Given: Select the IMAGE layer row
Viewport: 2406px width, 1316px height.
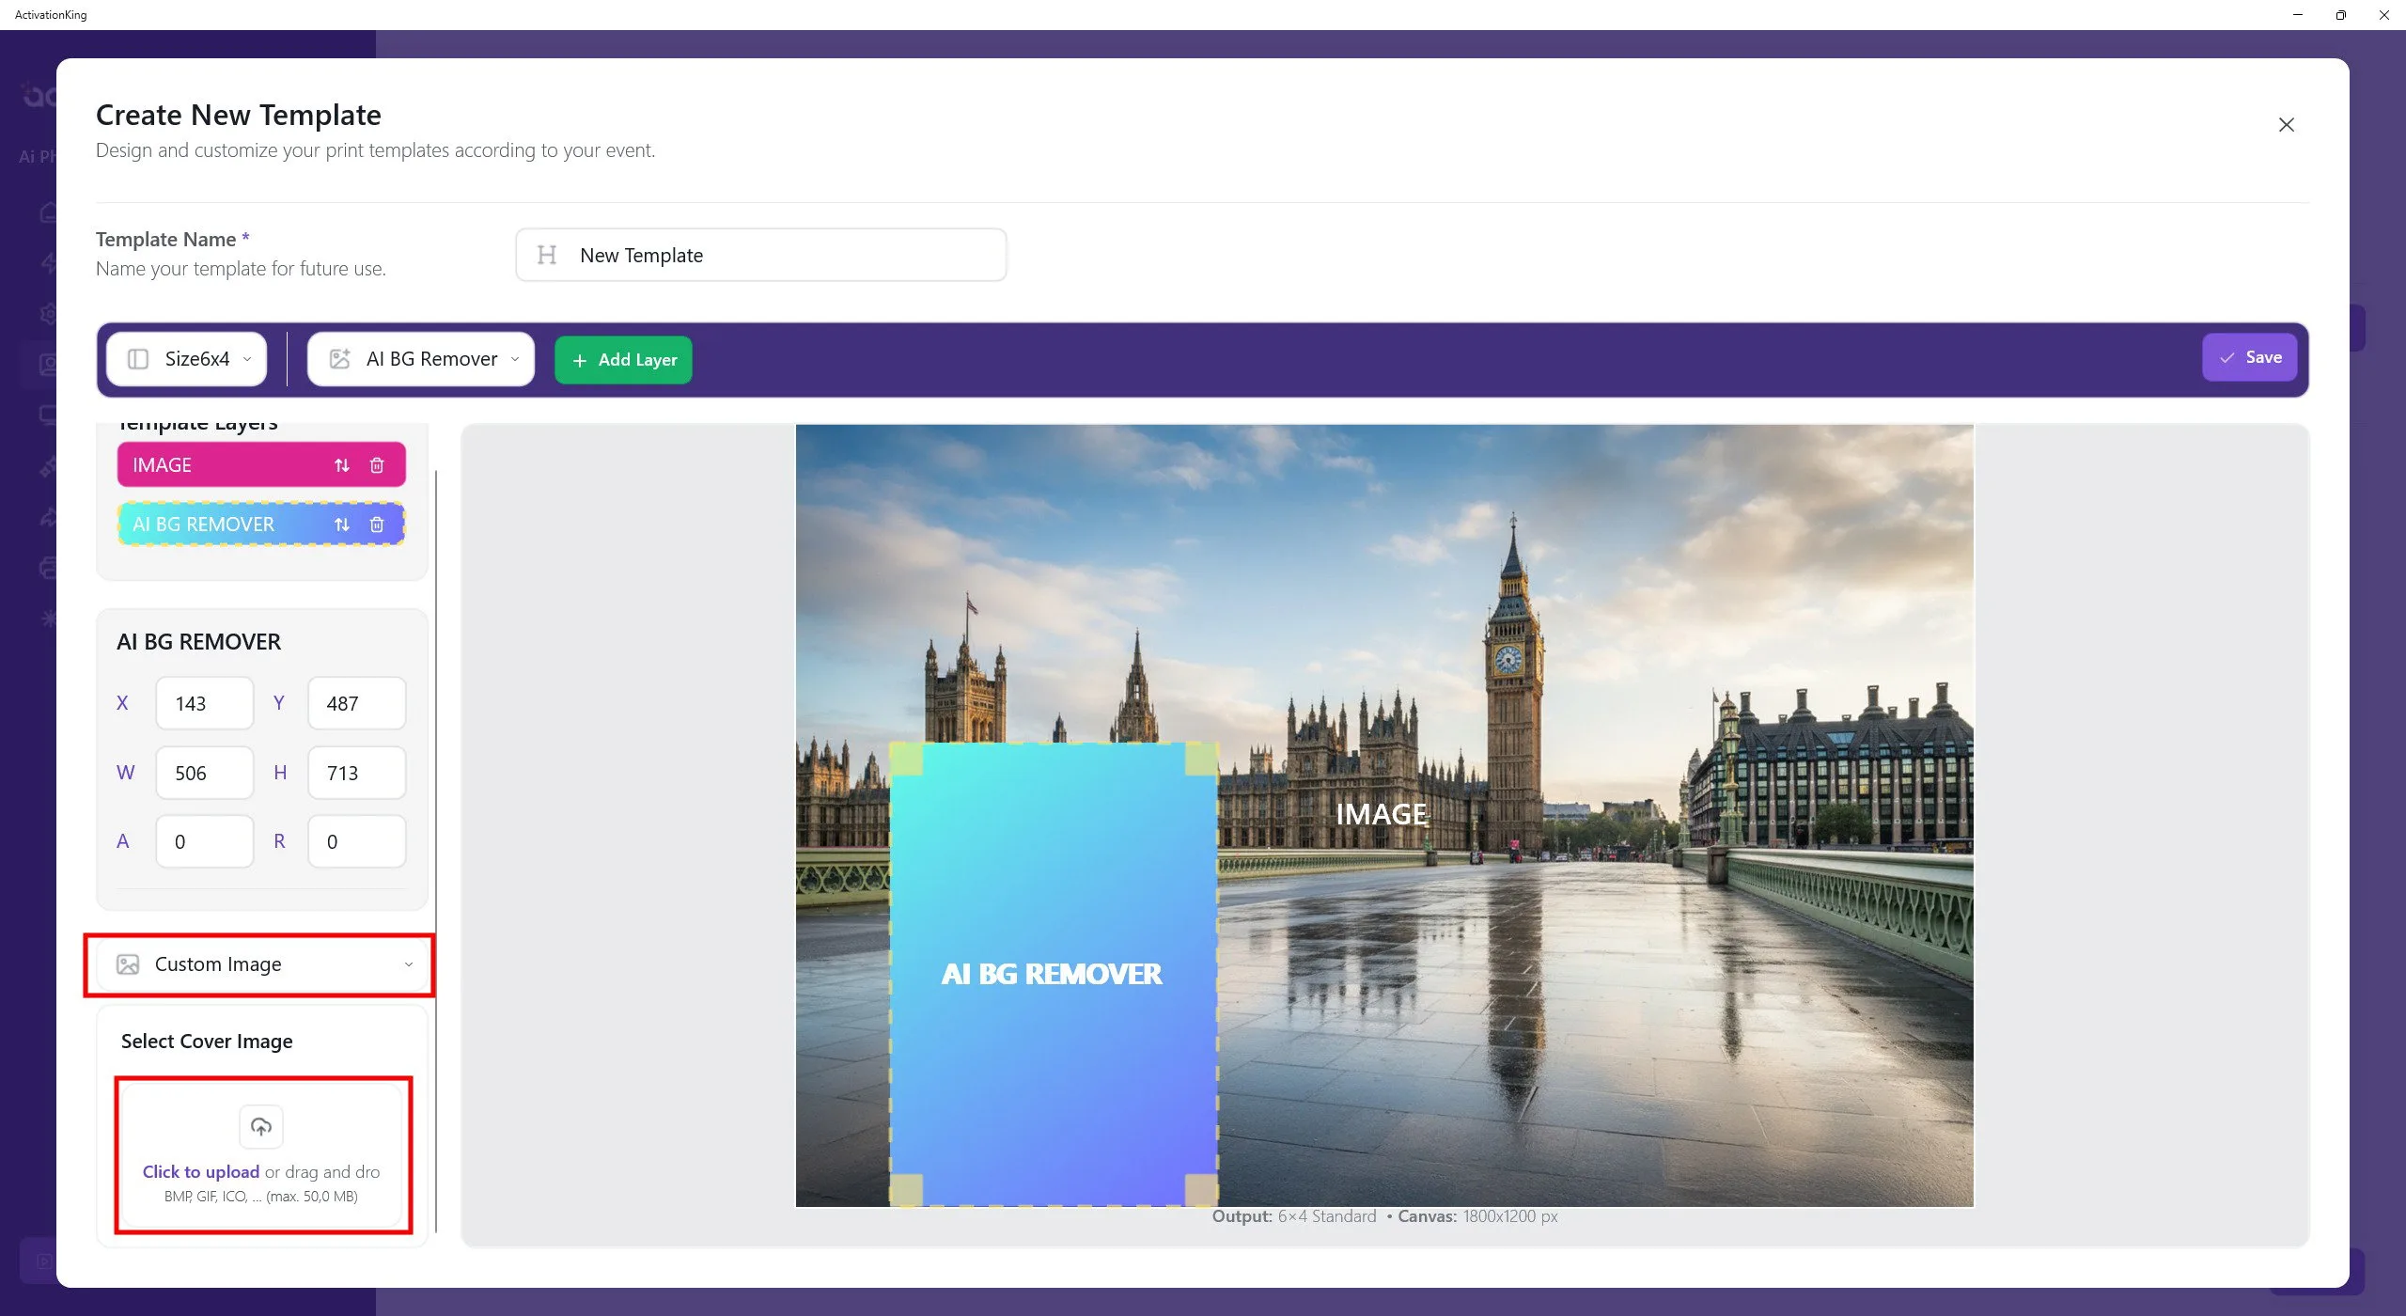Looking at the screenshot, I should click(261, 464).
